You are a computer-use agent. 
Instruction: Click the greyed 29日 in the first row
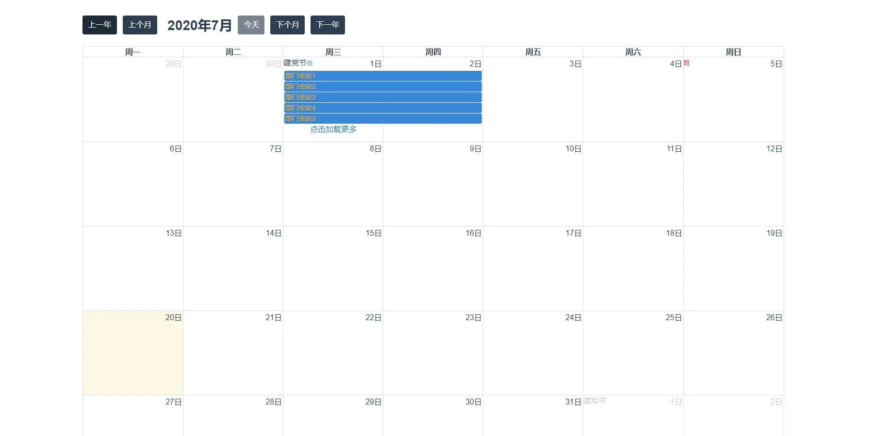click(173, 64)
